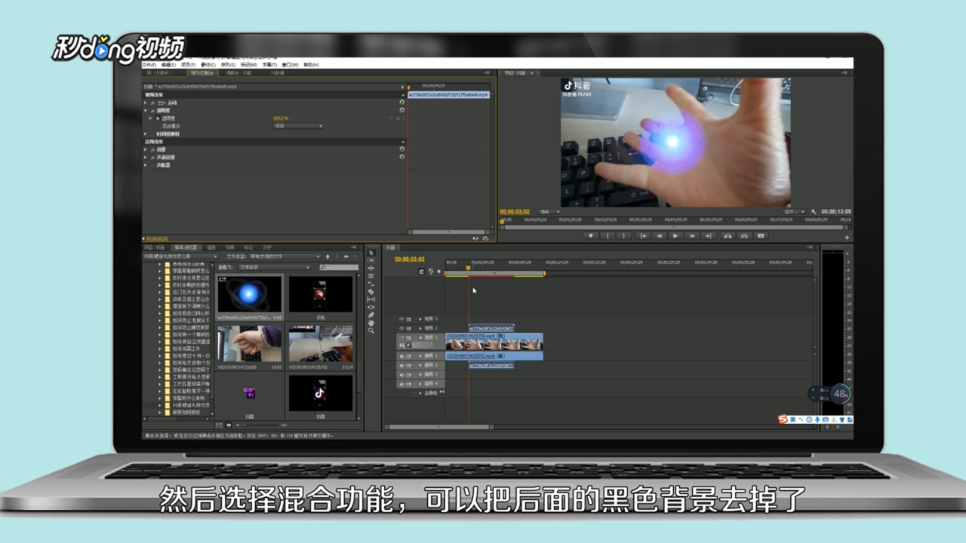Select the Slip tool
This screenshot has height=543, width=966.
[371, 299]
